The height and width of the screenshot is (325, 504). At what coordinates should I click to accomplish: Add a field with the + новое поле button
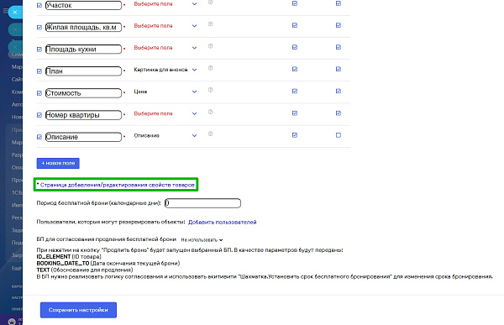58,163
